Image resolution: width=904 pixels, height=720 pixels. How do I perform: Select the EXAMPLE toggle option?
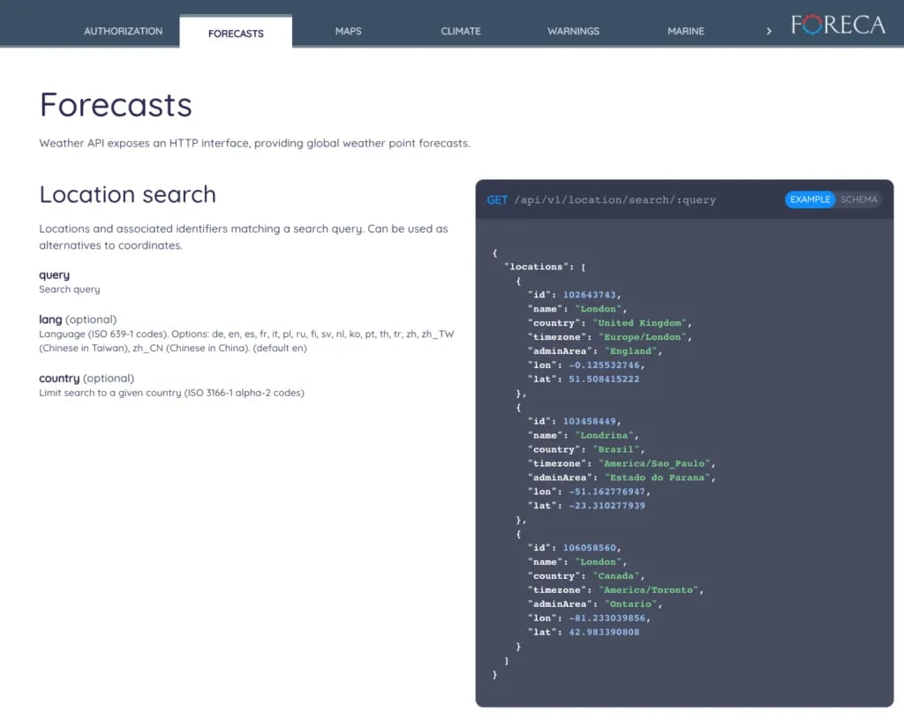pos(810,199)
